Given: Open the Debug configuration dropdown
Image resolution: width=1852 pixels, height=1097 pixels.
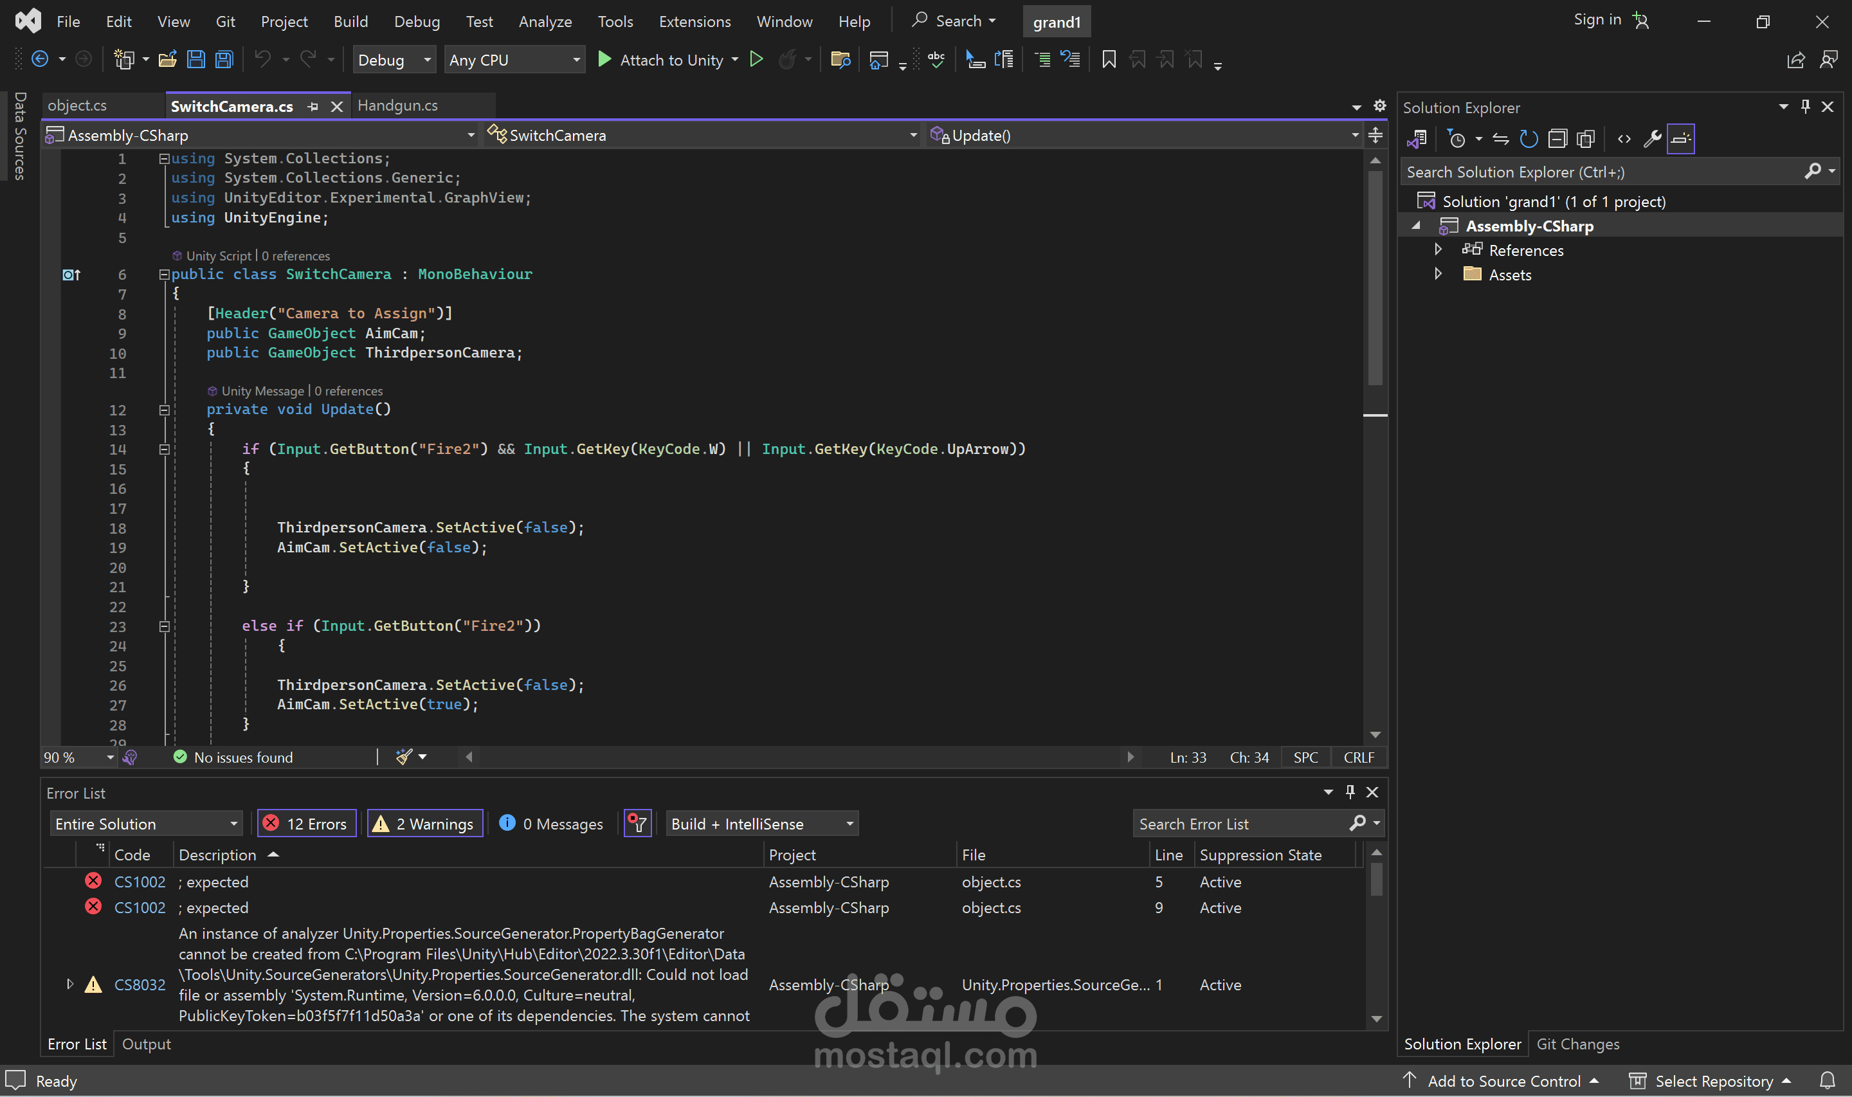Looking at the screenshot, I should [394, 60].
